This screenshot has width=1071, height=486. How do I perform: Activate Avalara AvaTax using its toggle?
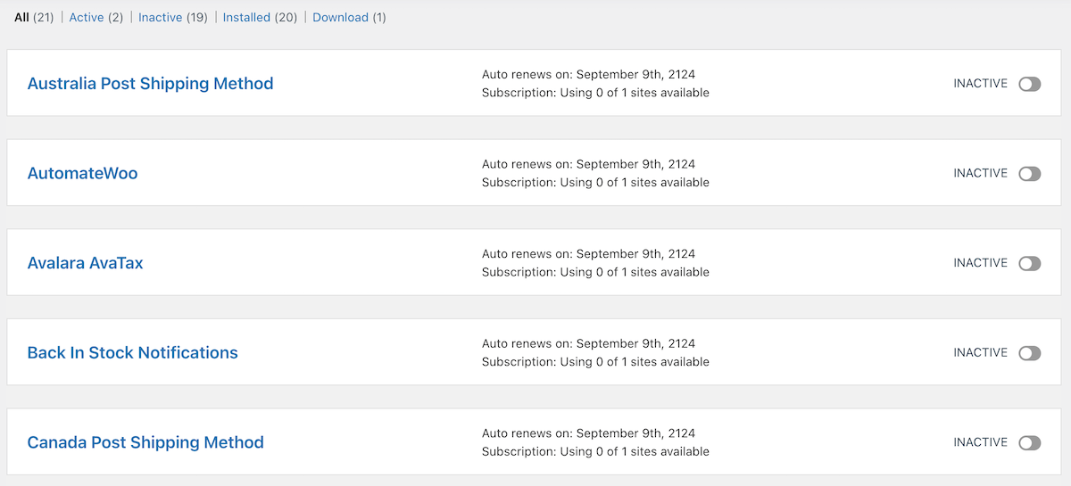point(1030,263)
